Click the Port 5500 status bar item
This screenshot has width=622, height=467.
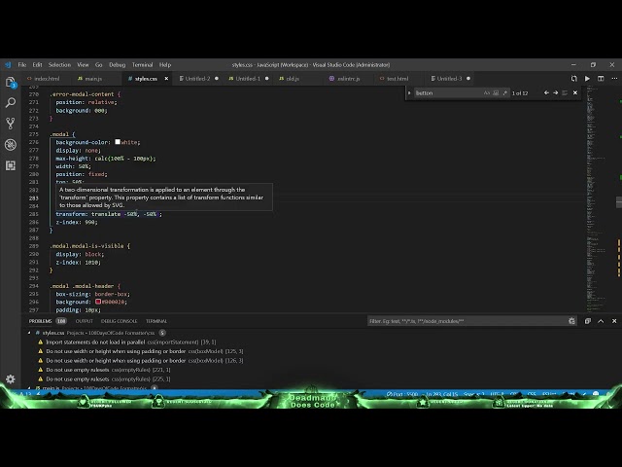402,394
